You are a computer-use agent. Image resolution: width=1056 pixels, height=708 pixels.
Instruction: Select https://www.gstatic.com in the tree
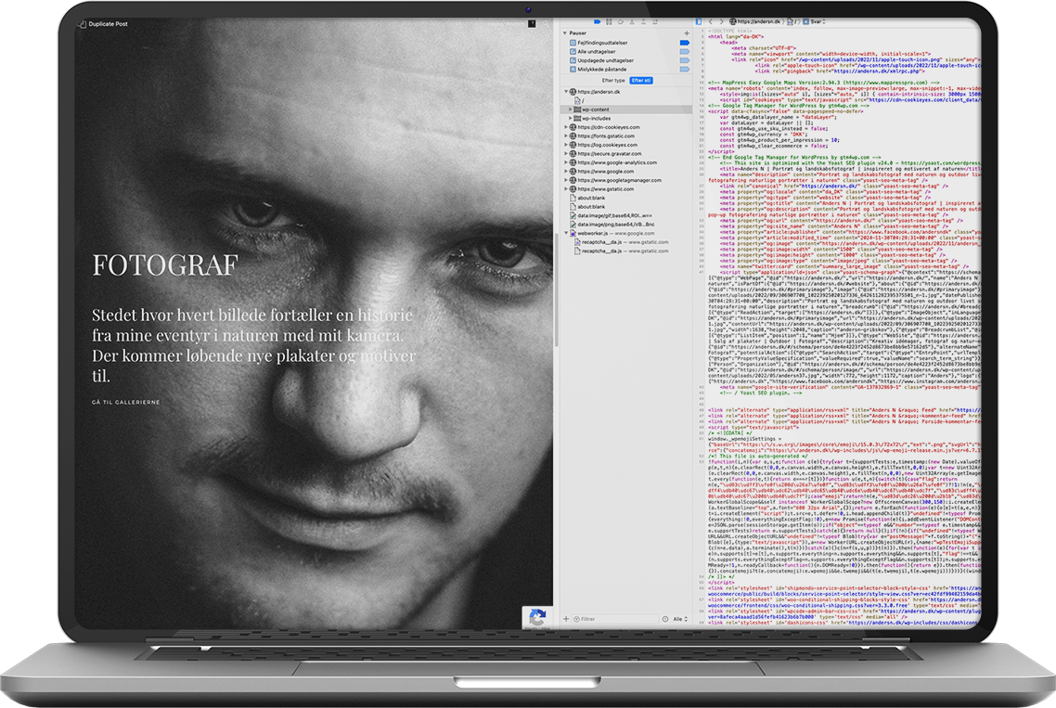[606, 188]
